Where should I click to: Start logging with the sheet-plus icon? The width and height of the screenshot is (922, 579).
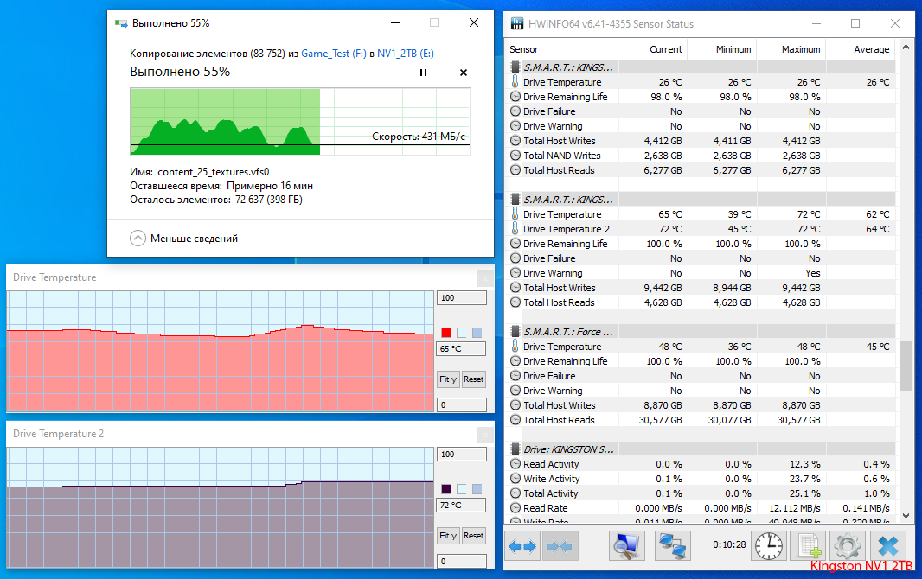tap(809, 546)
